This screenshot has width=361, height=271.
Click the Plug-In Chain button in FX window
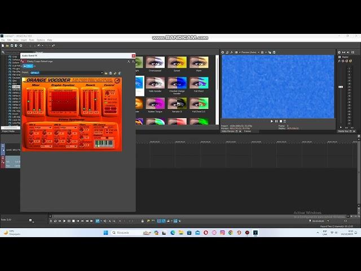[129, 62]
